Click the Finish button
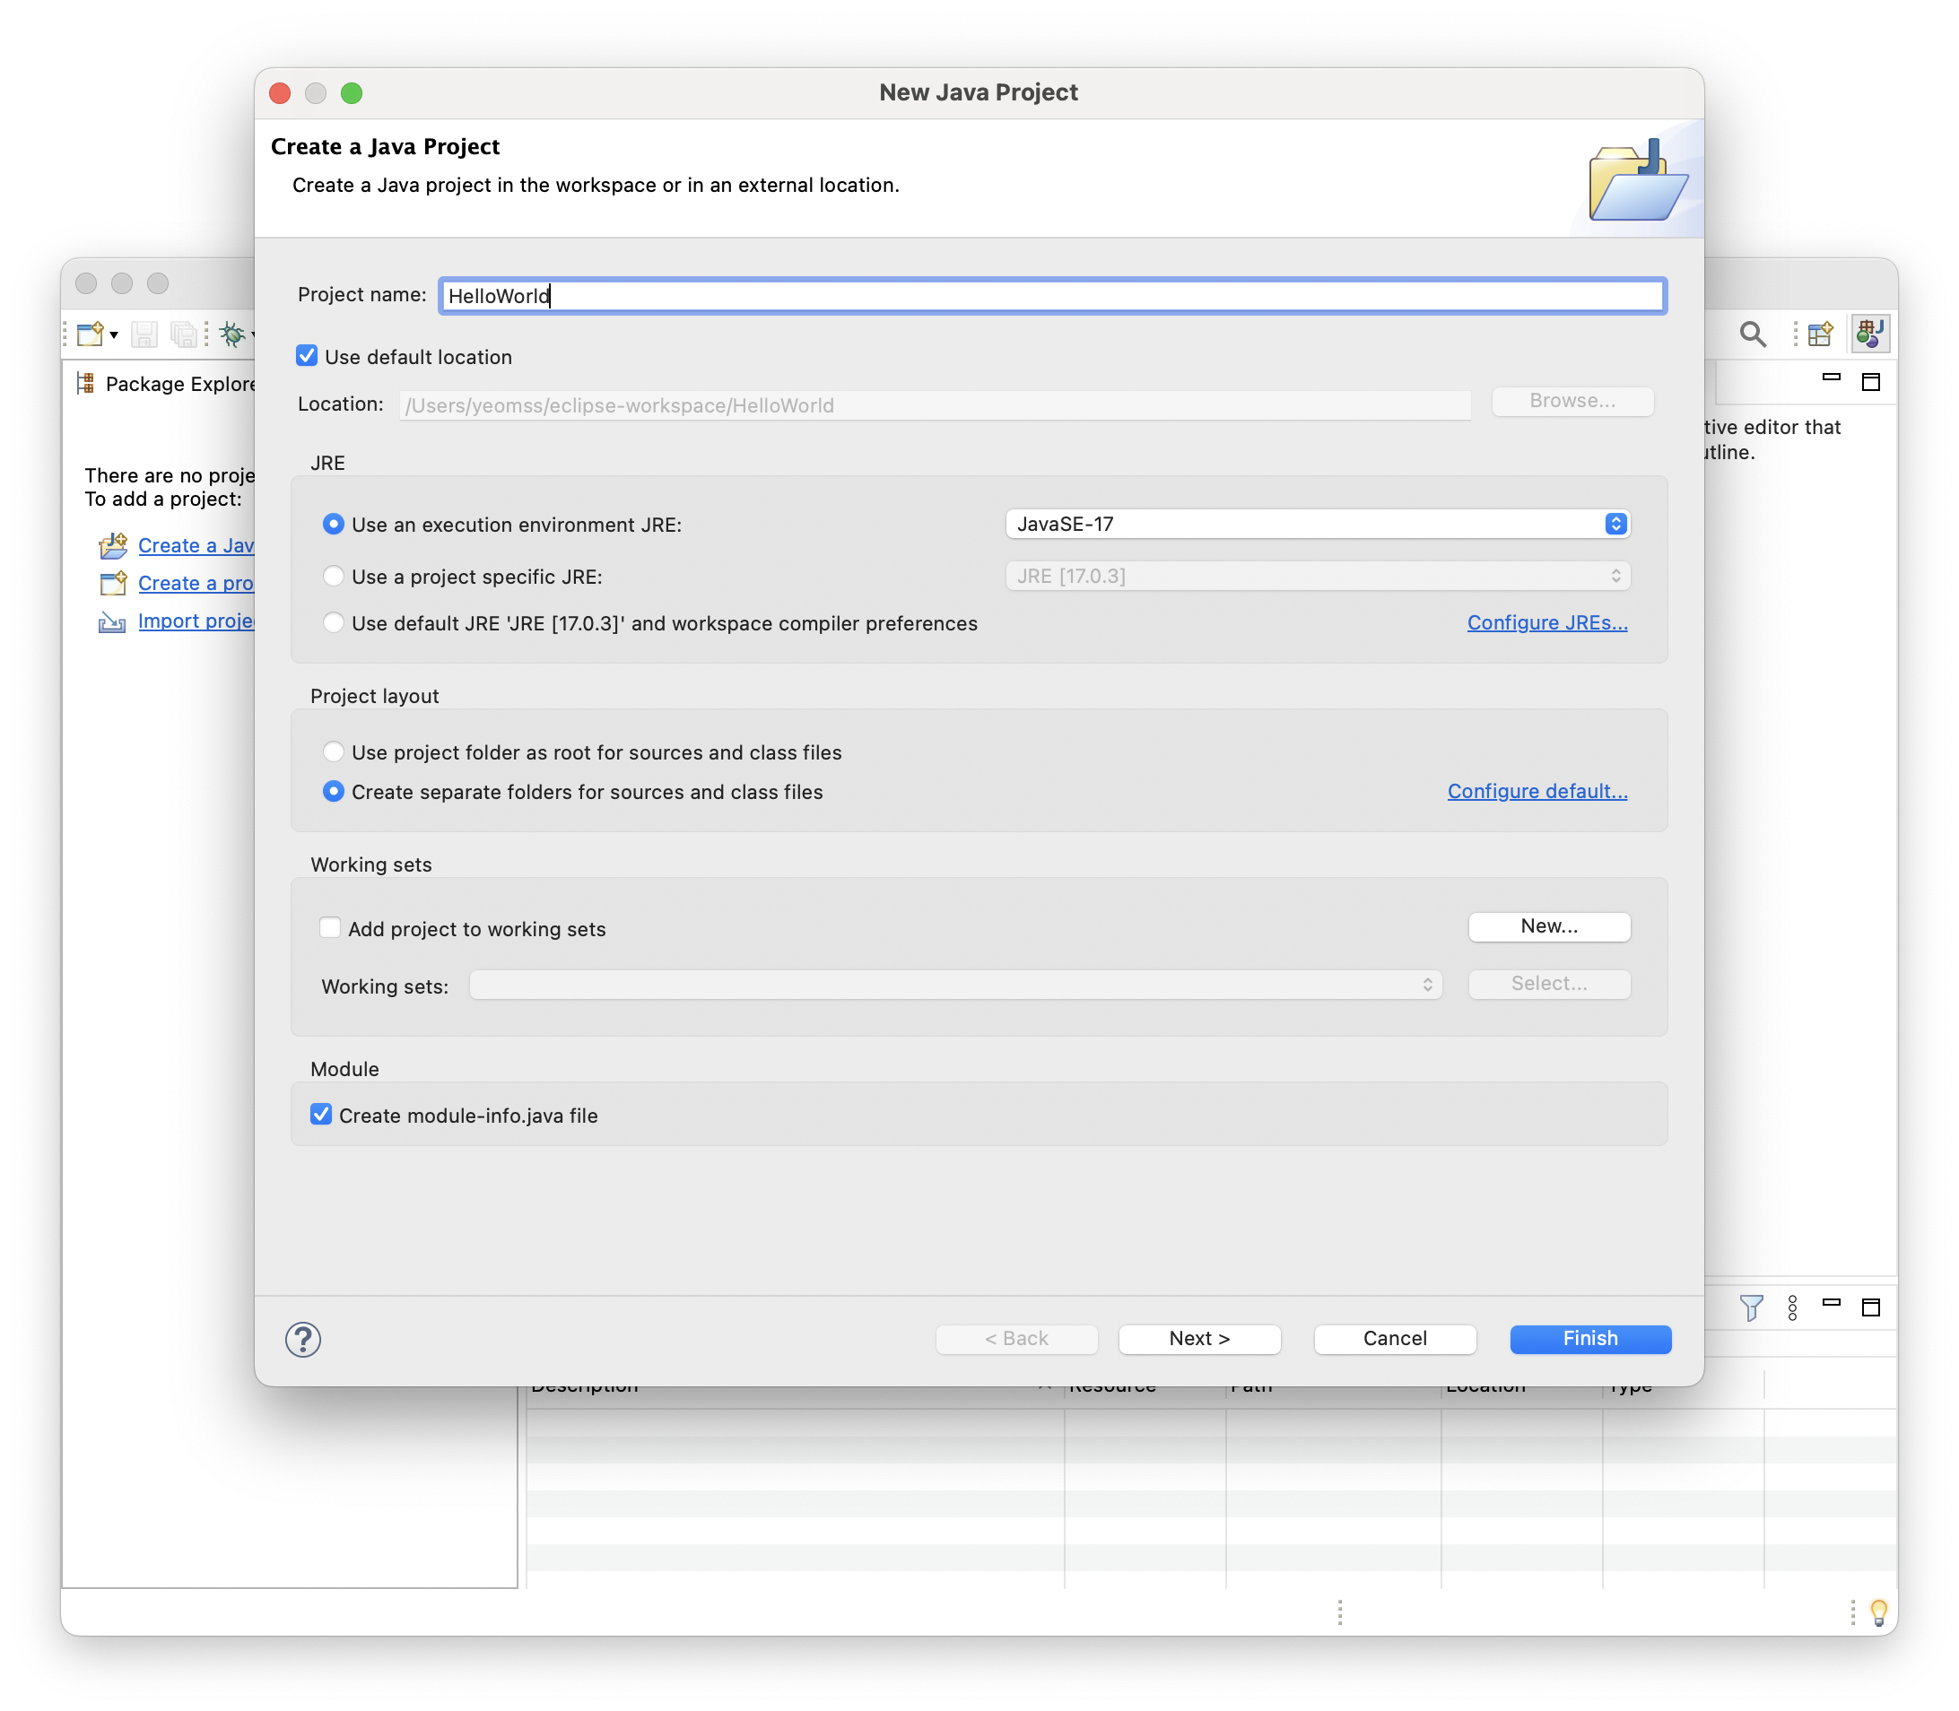Screen dimensions: 1959x1711 tap(1589, 1339)
